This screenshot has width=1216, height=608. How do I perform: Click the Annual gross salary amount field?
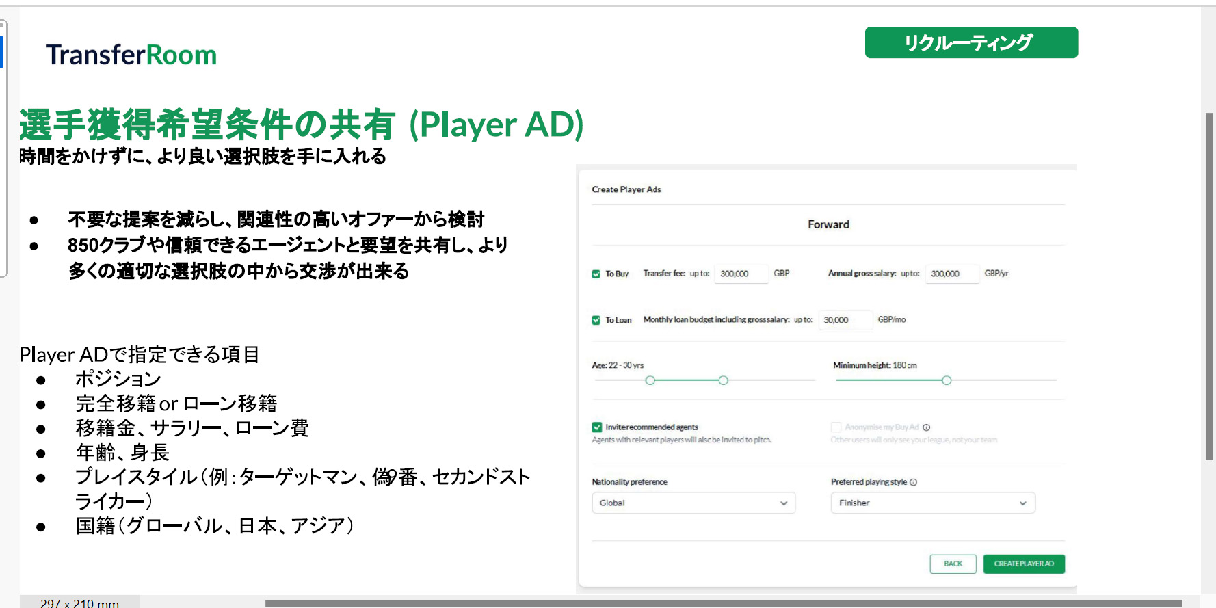[x=952, y=274]
